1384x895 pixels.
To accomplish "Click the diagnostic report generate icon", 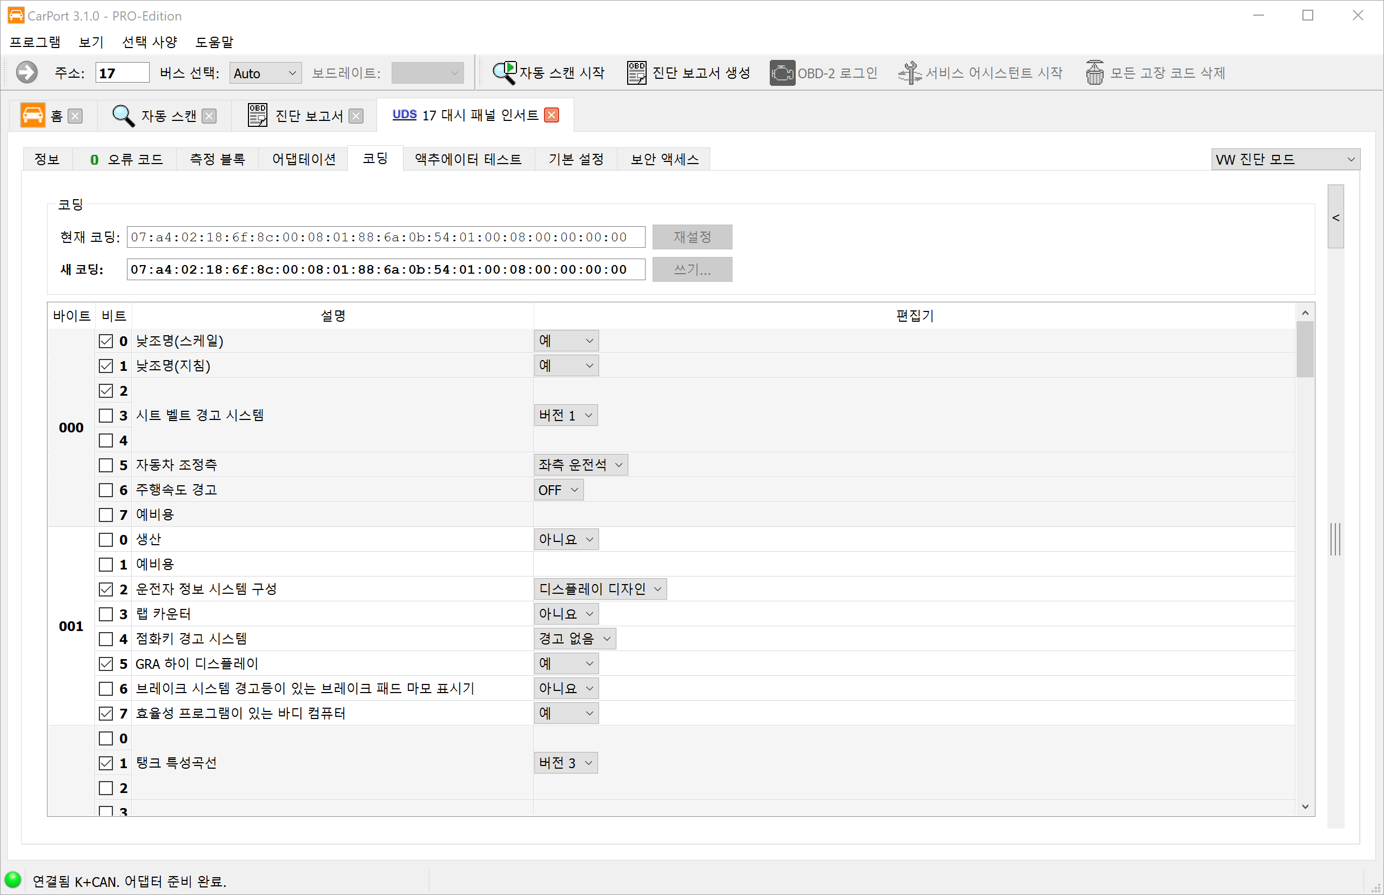I will (x=636, y=73).
